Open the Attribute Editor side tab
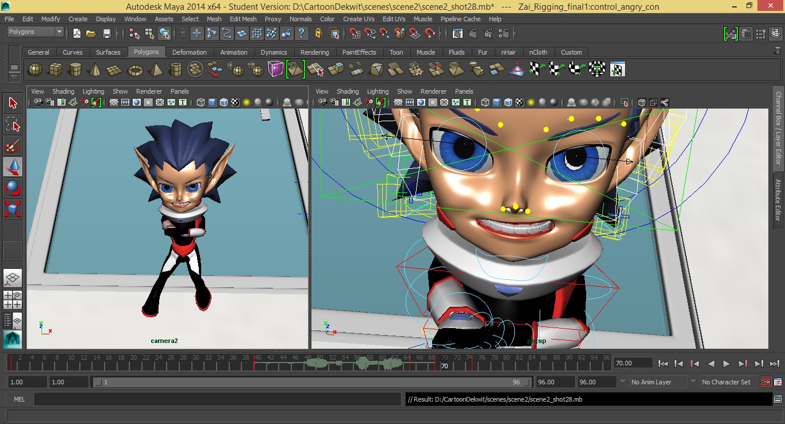Image resolution: width=785 pixels, height=424 pixels. click(x=778, y=199)
